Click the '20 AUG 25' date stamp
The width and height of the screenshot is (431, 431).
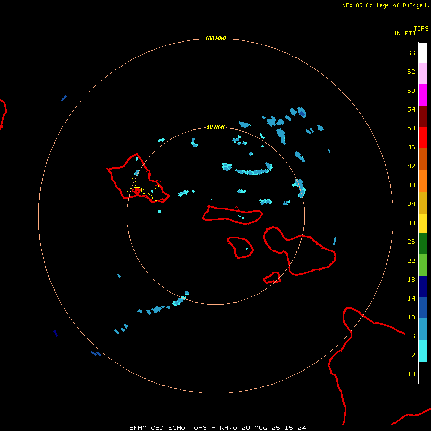click(x=261, y=428)
